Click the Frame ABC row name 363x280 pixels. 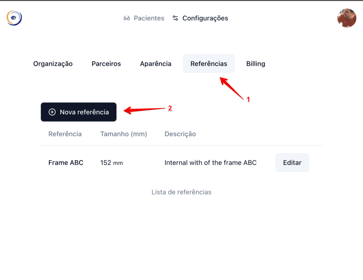point(66,162)
